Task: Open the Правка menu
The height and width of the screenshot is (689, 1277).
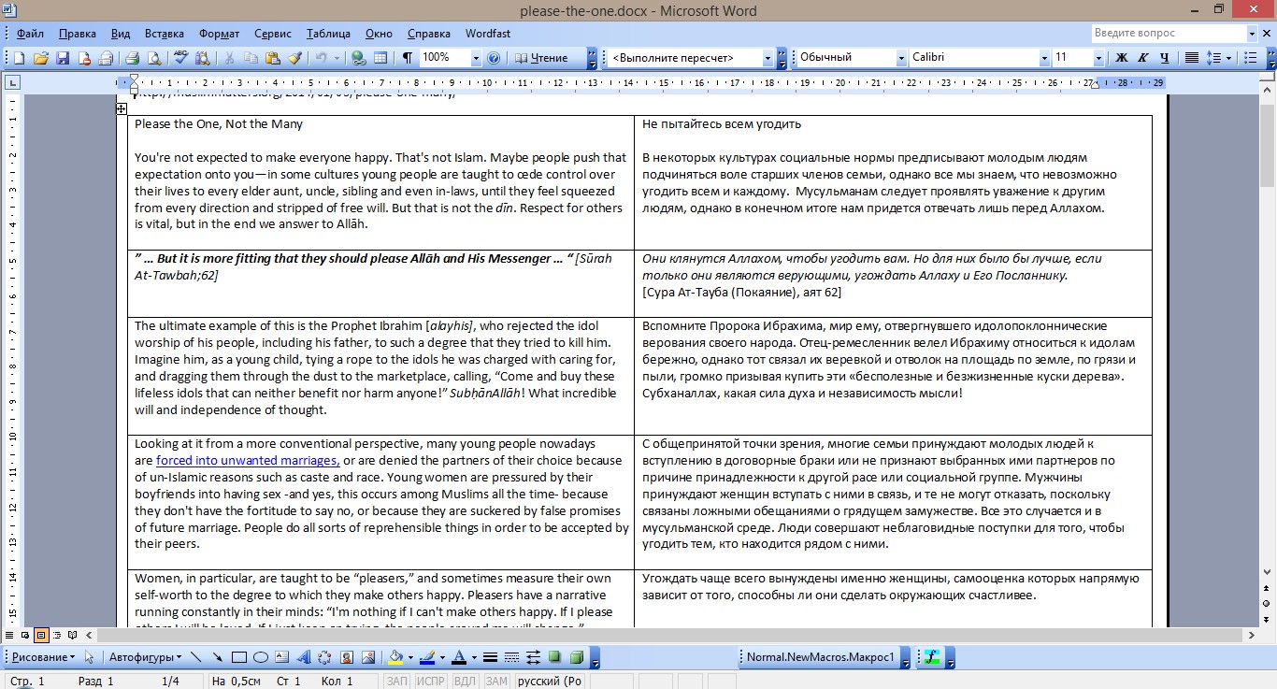Action: point(78,34)
